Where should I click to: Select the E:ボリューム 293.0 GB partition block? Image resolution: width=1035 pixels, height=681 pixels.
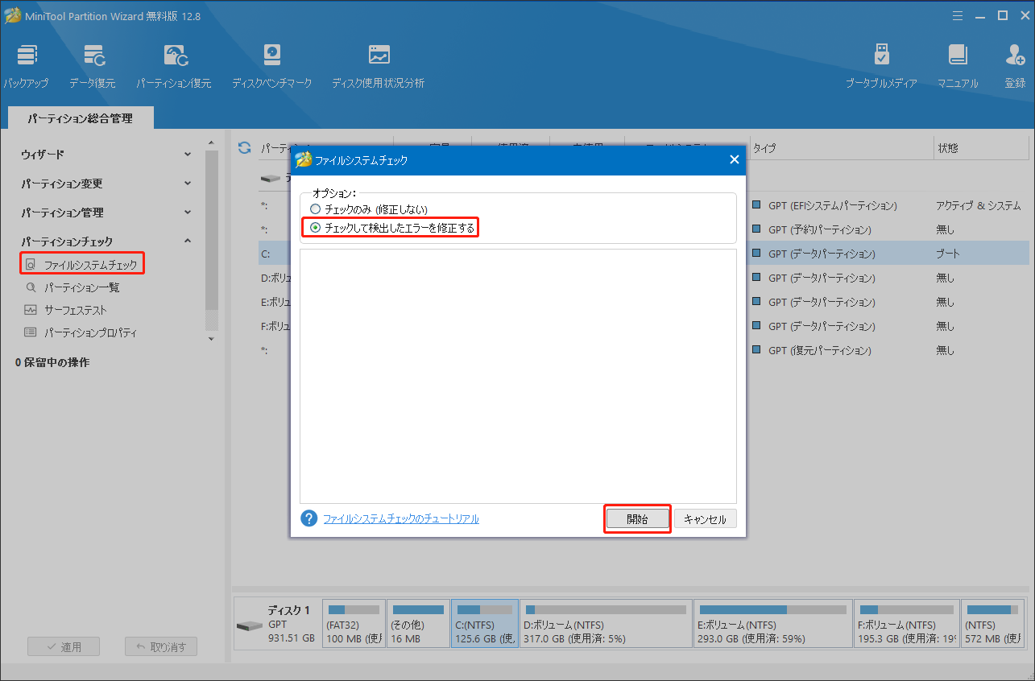tap(773, 623)
